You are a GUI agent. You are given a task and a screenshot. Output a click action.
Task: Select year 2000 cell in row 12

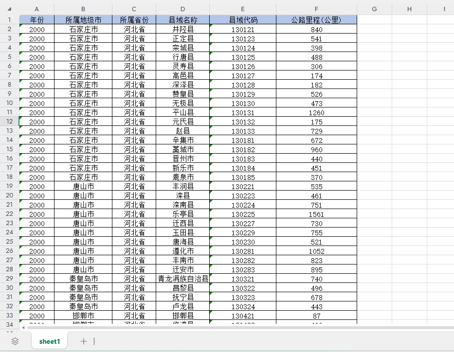pyautogui.click(x=37, y=122)
